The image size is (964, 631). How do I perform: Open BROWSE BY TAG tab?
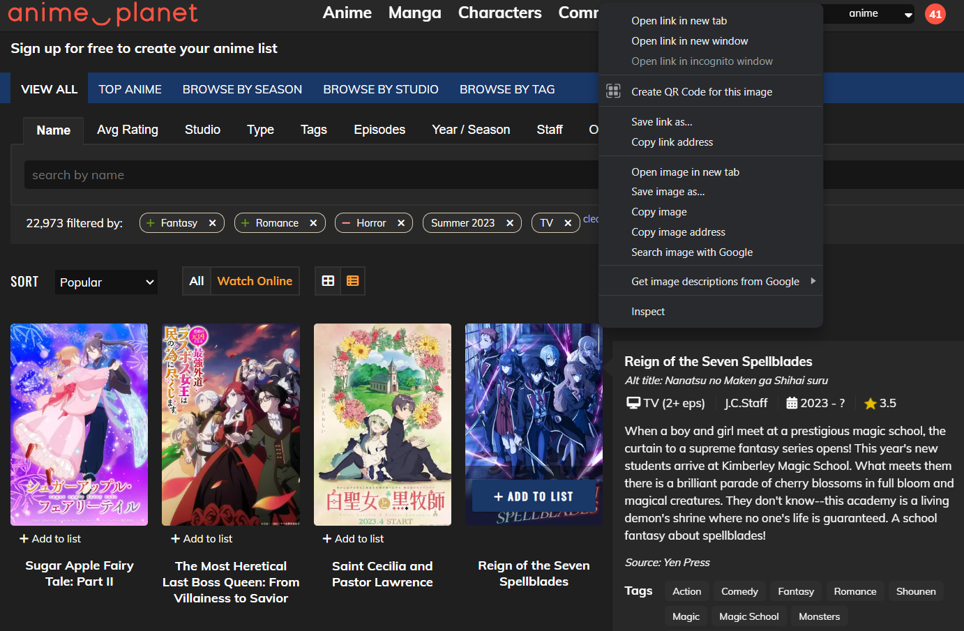507,89
